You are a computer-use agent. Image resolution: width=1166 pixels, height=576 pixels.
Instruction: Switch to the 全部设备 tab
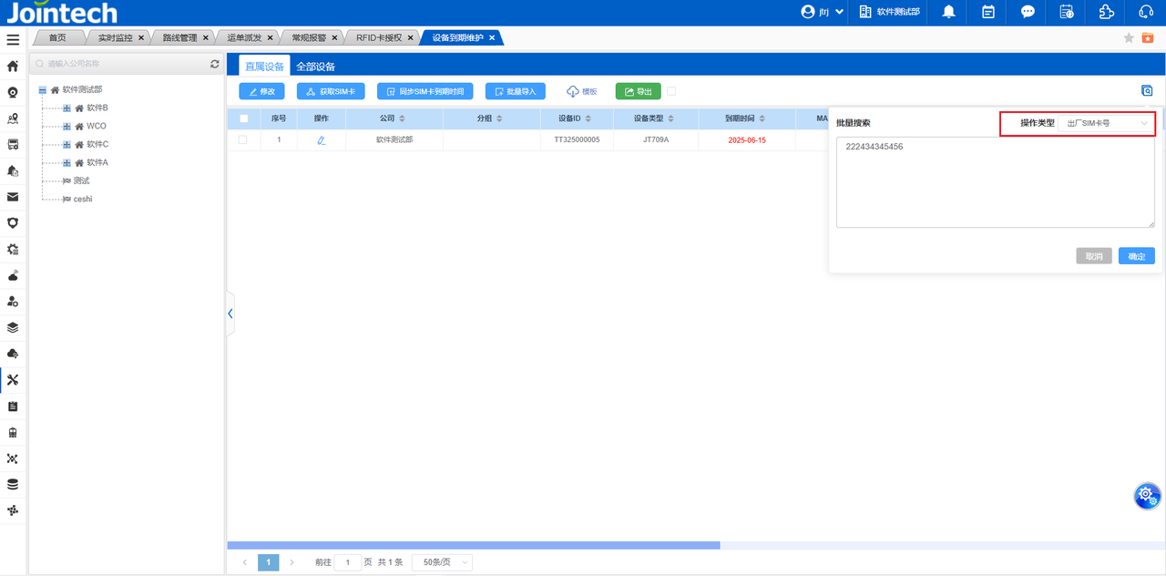[x=315, y=67]
